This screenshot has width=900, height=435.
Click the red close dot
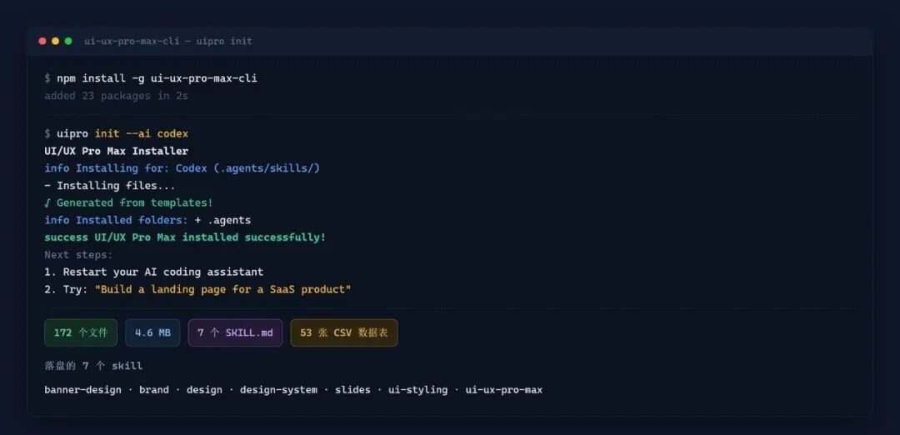pyautogui.click(x=42, y=42)
